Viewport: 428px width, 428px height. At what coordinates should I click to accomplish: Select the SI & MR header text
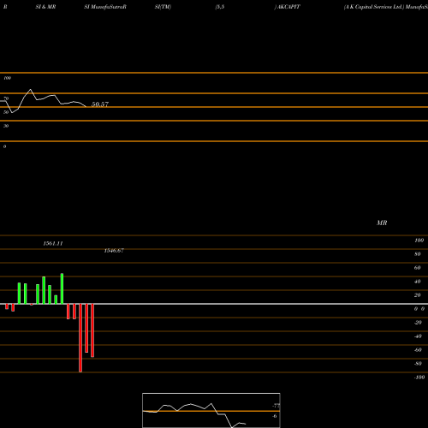coord(45,7)
